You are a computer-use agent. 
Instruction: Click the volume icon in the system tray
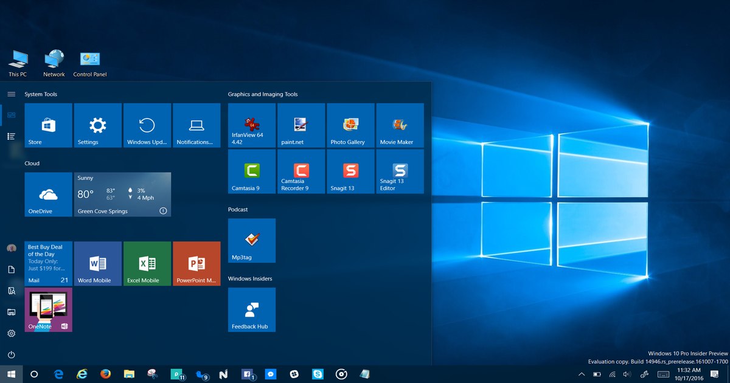coord(627,374)
